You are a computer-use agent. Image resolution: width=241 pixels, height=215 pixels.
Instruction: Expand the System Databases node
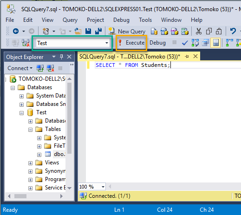[21, 97]
